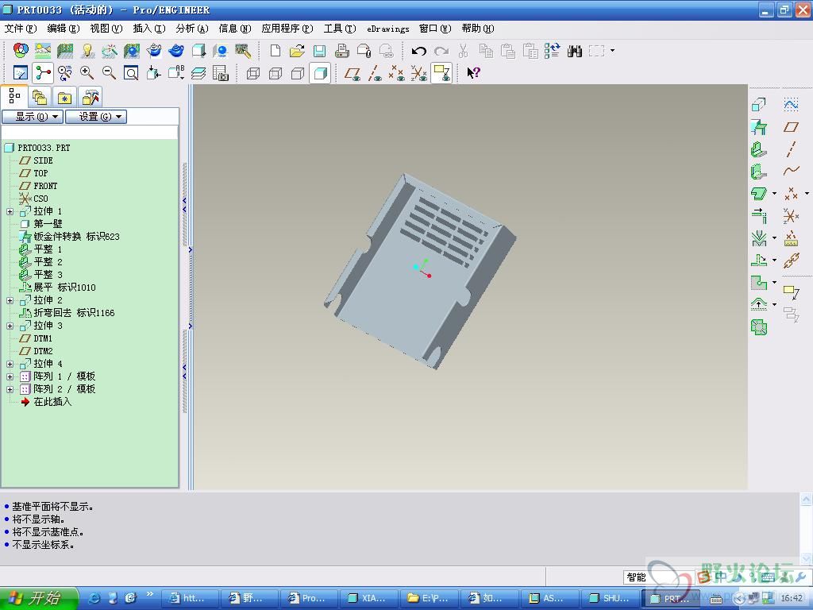Open the 分析 menu

pyautogui.click(x=191, y=29)
